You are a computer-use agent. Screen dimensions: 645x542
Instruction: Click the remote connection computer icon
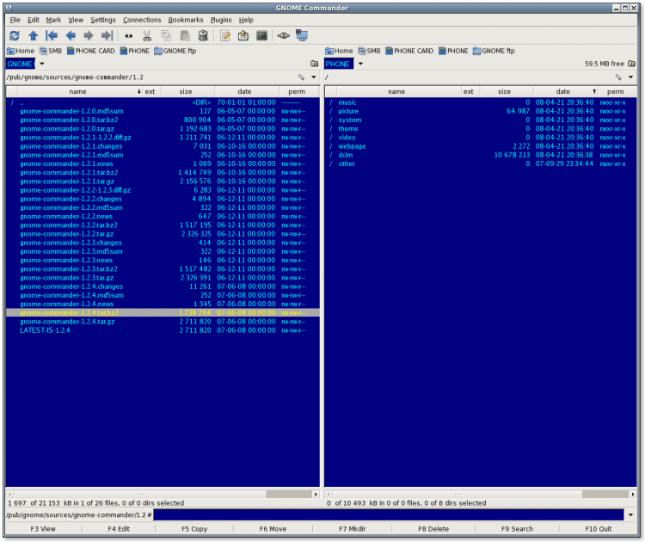(x=302, y=35)
